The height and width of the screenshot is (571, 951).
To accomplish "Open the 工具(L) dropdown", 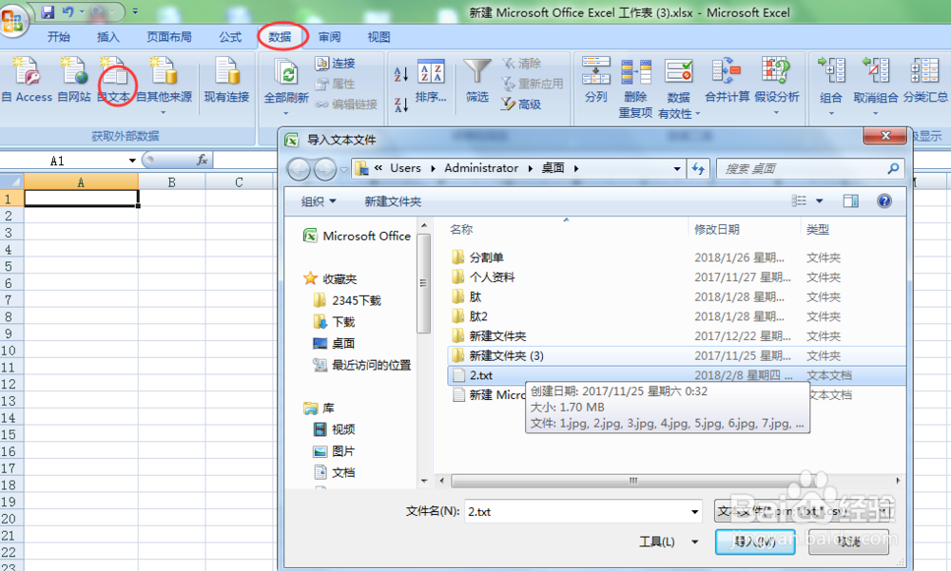I will [x=669, y=542].
